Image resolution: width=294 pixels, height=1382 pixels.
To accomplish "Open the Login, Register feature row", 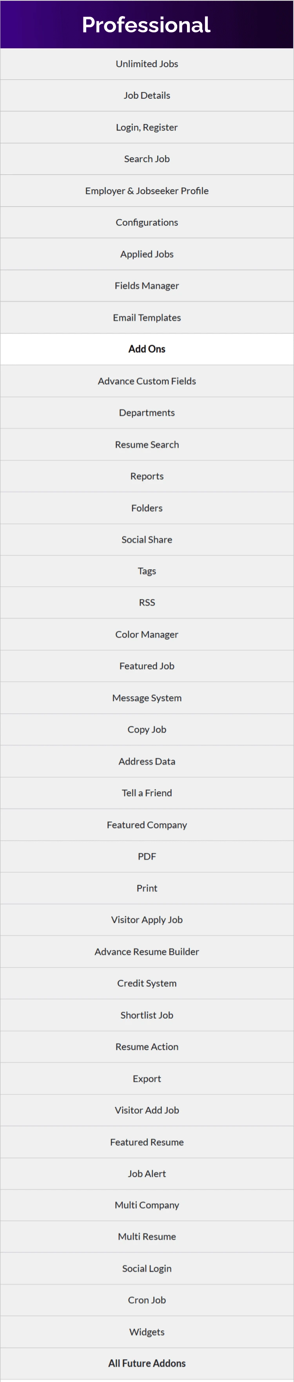I will [147, 127].
